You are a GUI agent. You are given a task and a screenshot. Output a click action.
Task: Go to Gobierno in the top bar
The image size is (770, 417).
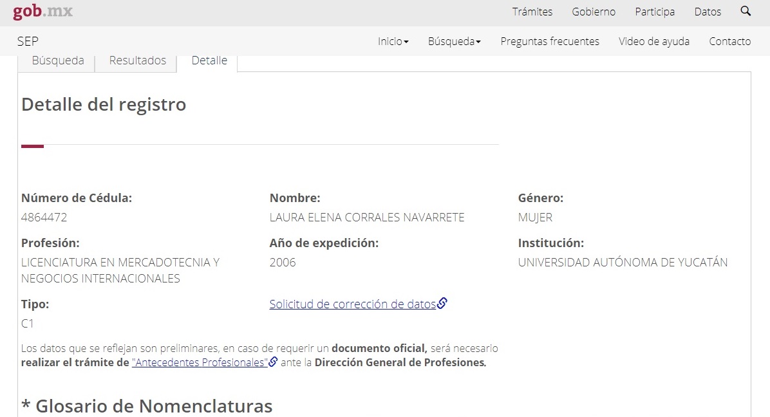tap(594, 12)
